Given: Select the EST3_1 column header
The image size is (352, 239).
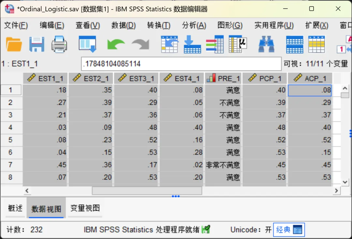Looking at the screenshot, I should click(x=136, y=78).
